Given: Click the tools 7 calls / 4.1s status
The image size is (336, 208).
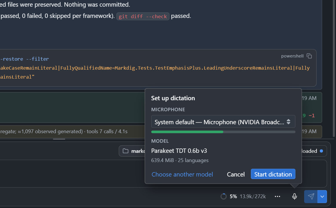Looking at the screenshot, I should coord(107,131).
